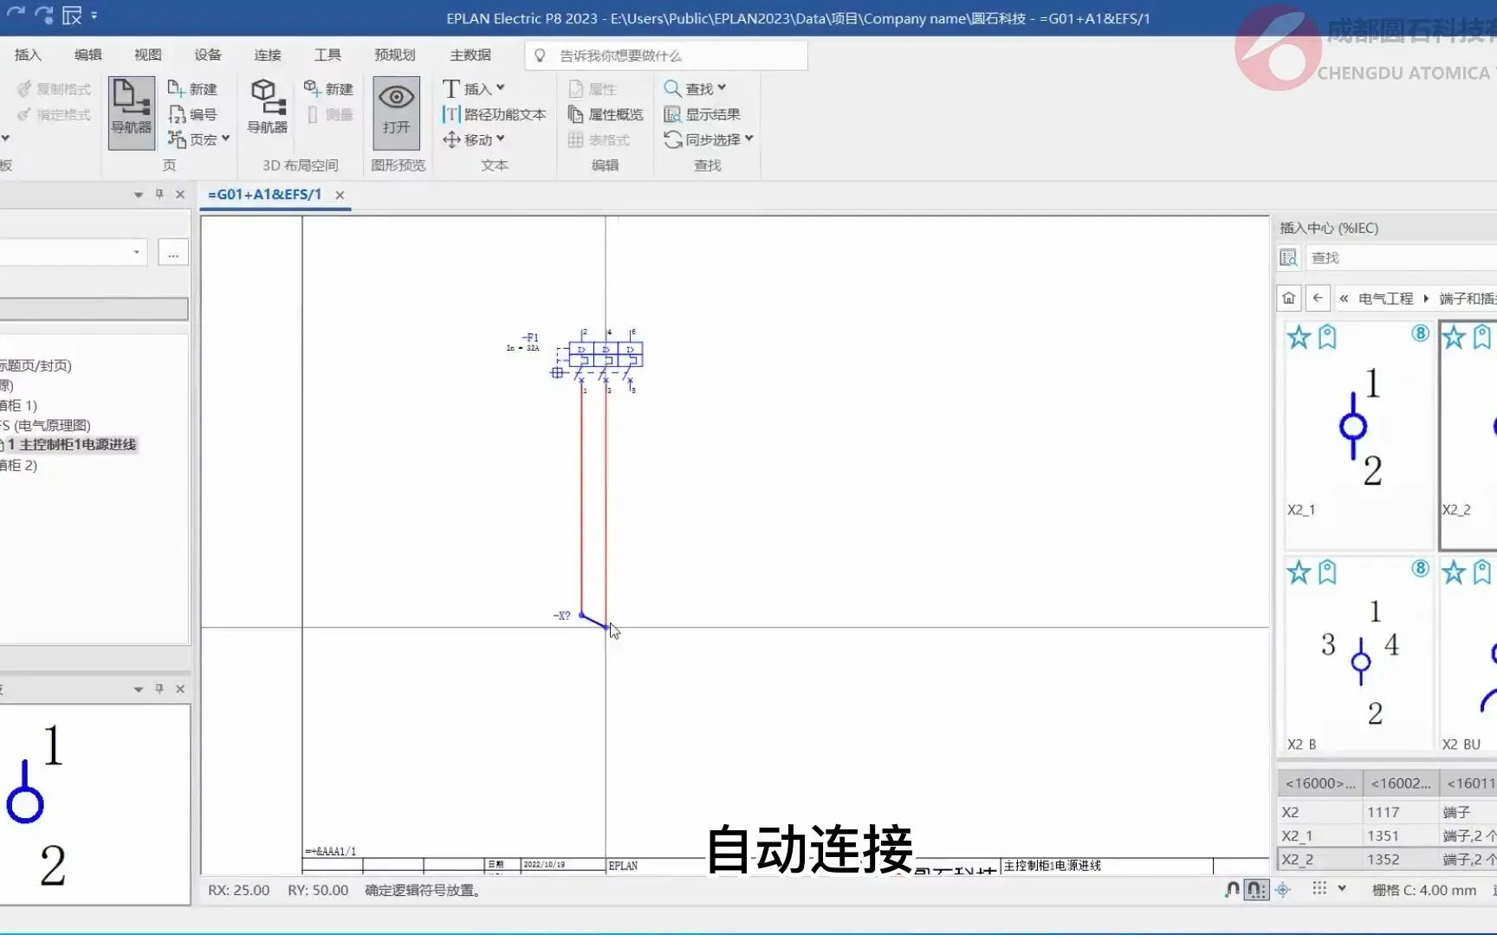
Task: Open variant number 8 on X2 B
Action: (1420, 569)
